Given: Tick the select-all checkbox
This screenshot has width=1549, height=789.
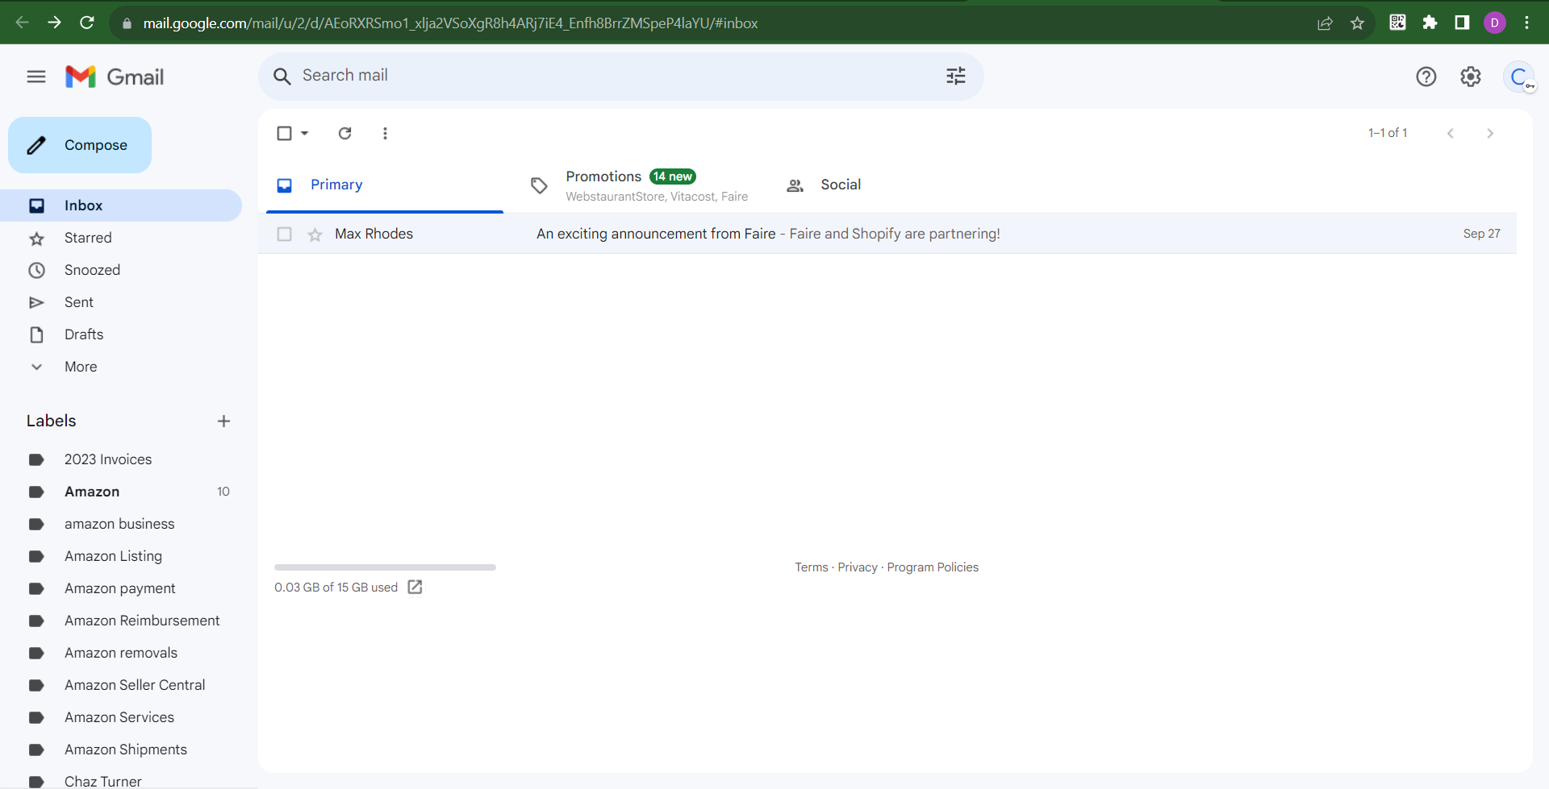Looking at the screenshot, I should pyautogui.click(x=284, y=133).
